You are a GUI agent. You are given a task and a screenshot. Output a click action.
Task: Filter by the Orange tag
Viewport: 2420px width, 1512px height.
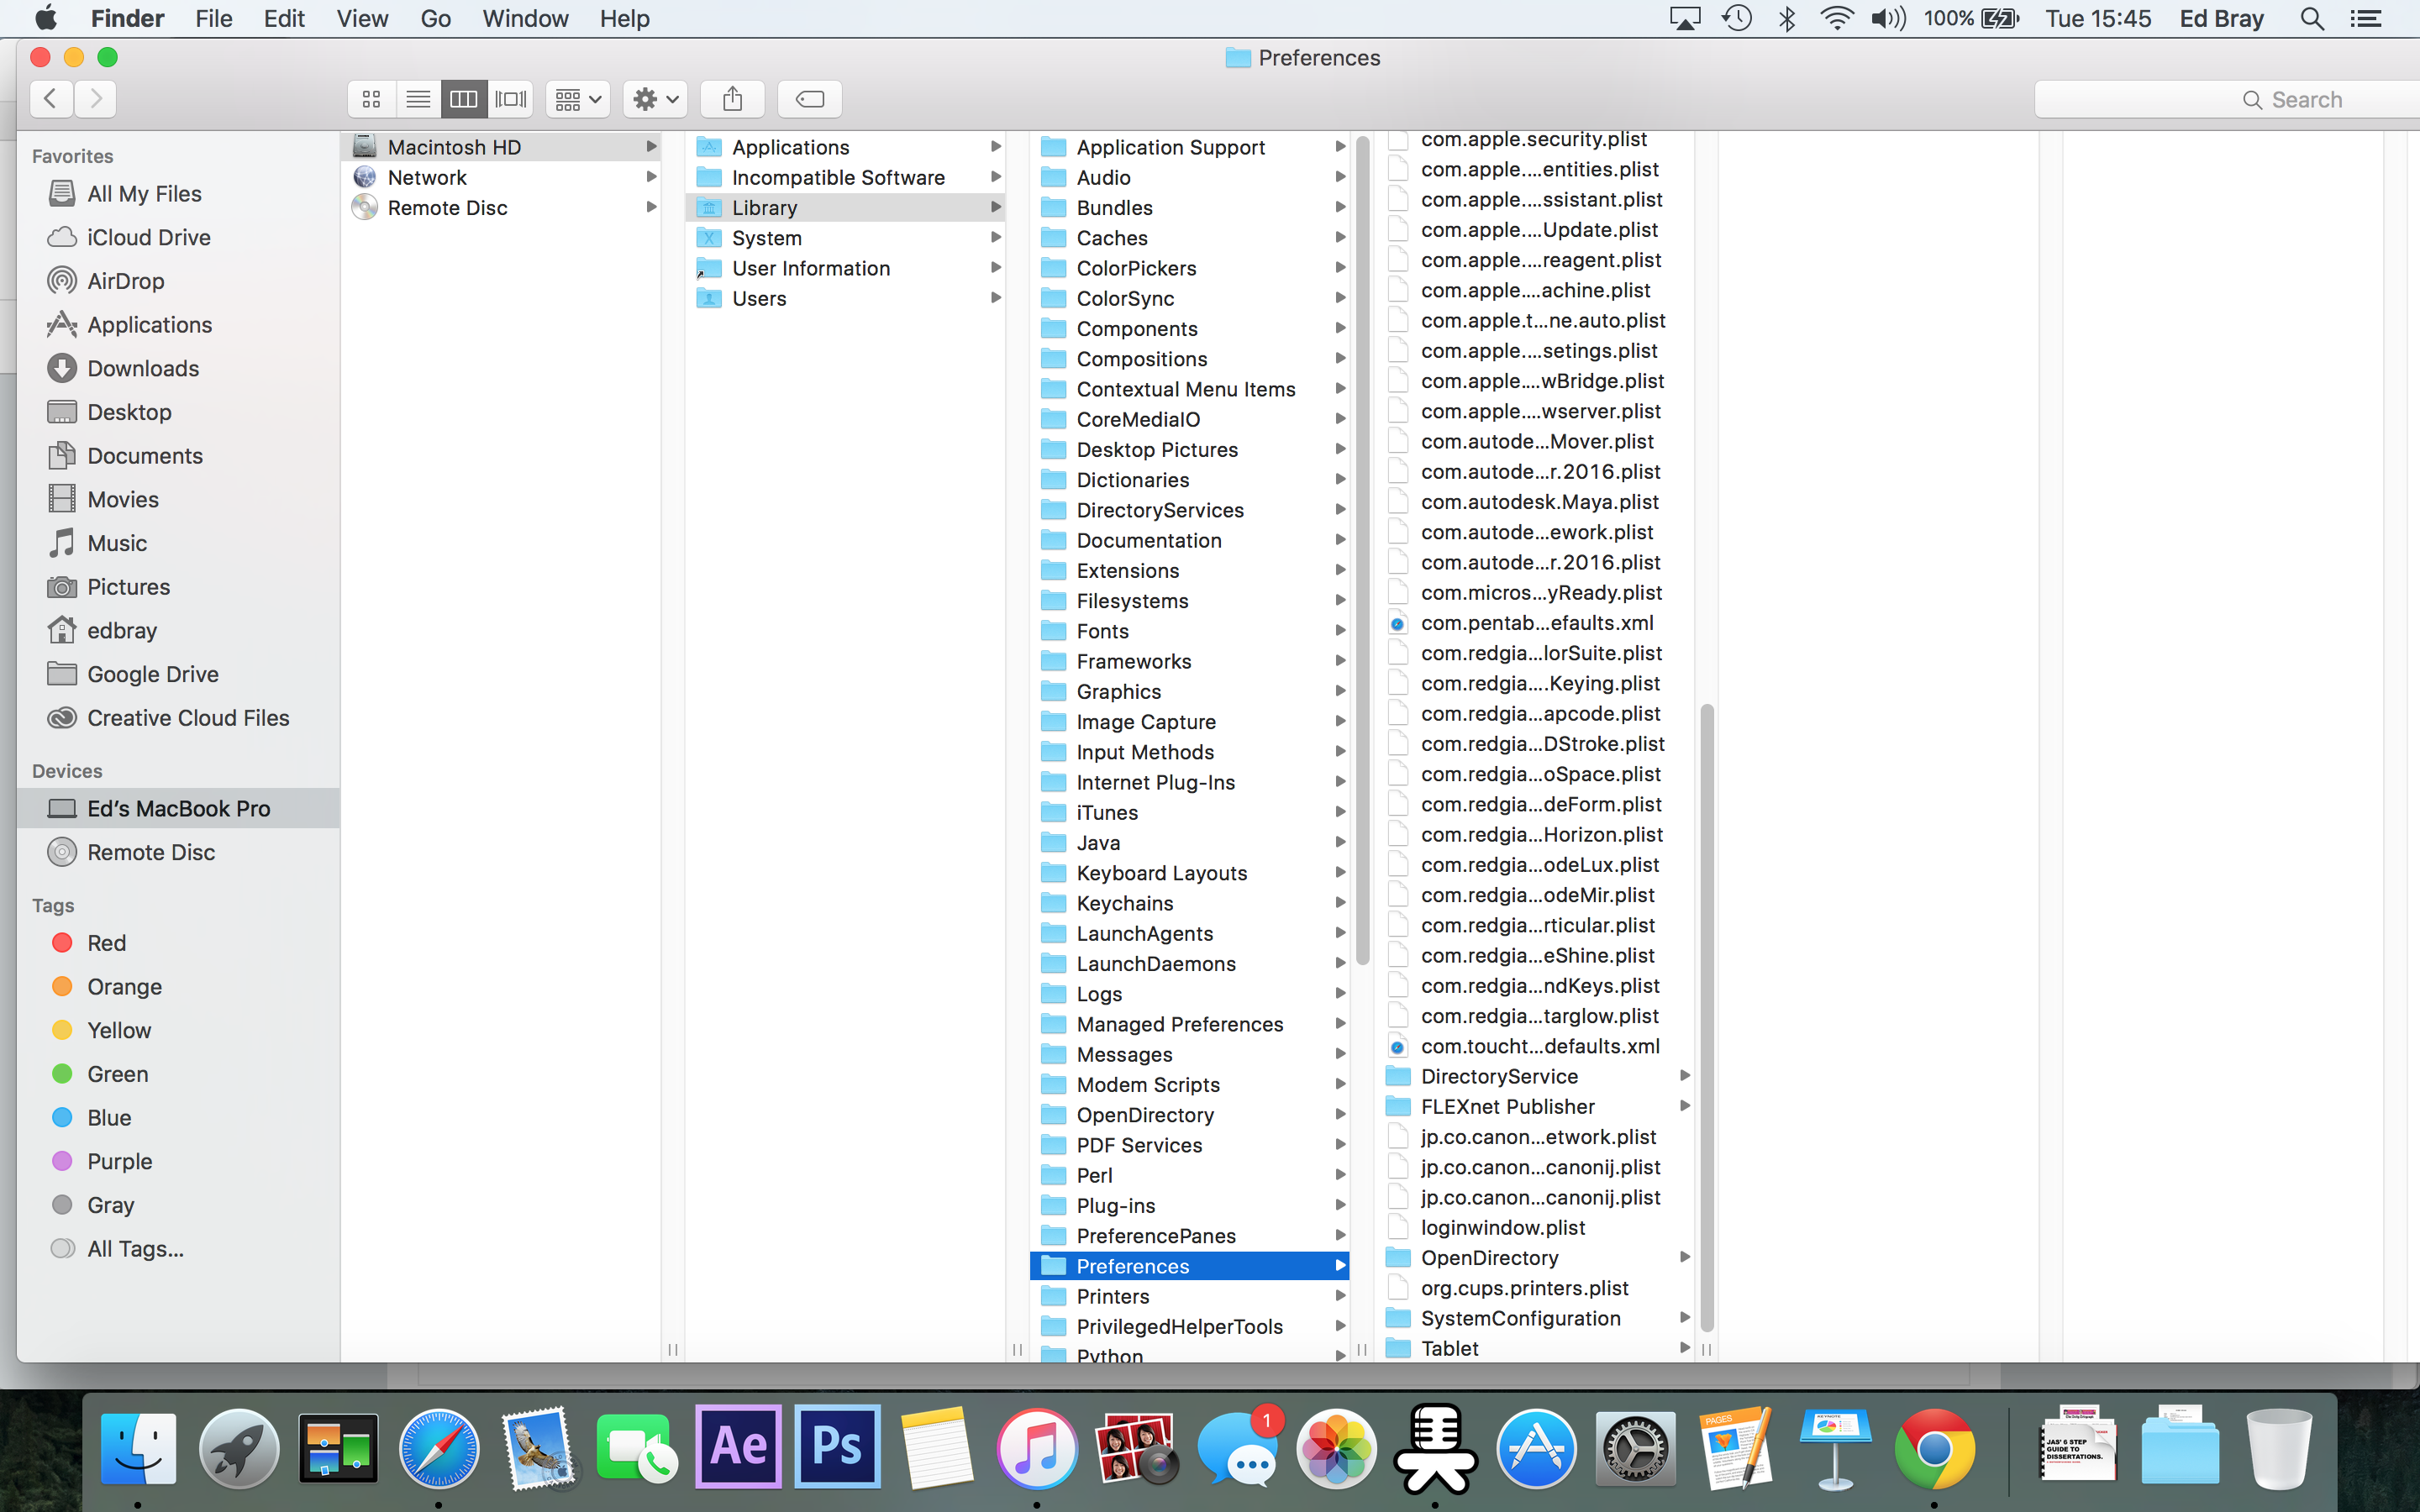point(178,987)
